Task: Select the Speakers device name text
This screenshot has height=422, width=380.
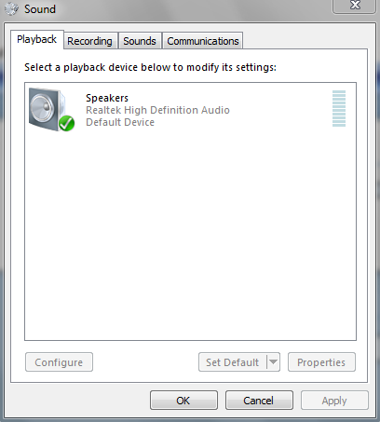Action: click(107, 98)
